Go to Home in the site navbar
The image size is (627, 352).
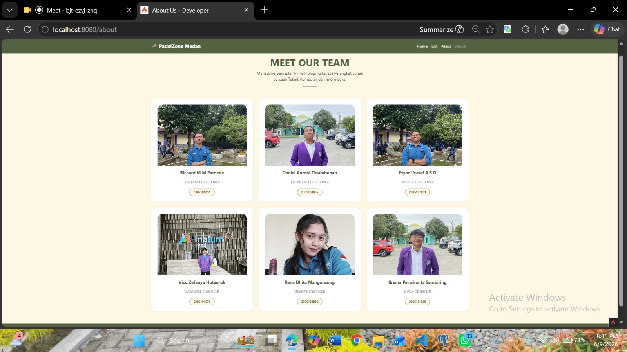click(x=422, y=46)
